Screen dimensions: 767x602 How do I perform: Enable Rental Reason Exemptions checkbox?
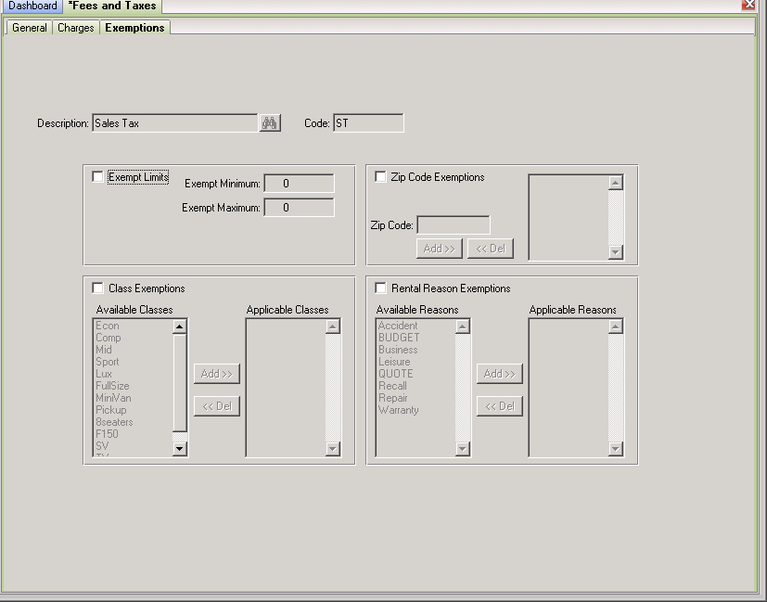tap(380, 288)
